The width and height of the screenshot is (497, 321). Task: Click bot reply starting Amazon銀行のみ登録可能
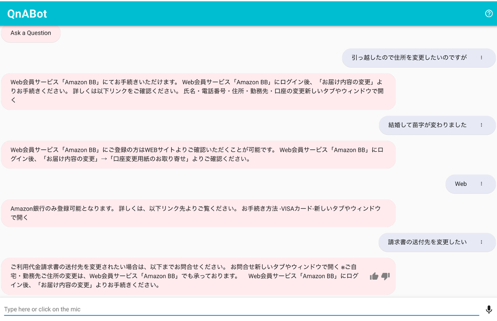click(x=198, y=213)
